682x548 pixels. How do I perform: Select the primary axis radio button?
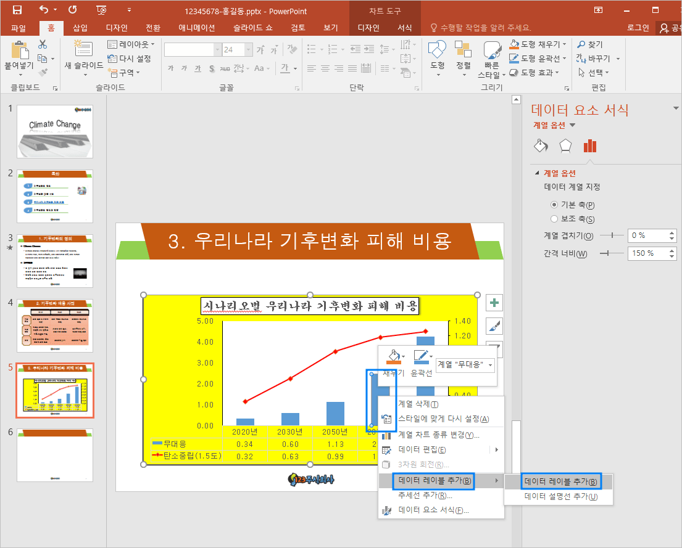tap(554, 205)
